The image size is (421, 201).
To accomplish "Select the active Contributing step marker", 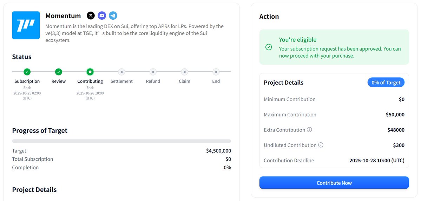I will pos(90,72).
